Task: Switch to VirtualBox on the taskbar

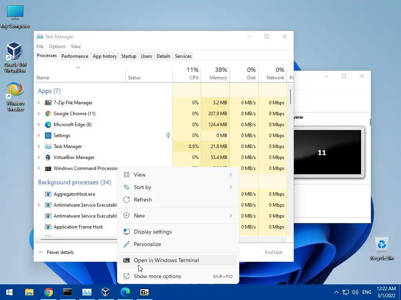Action: (x=106, y=292)
